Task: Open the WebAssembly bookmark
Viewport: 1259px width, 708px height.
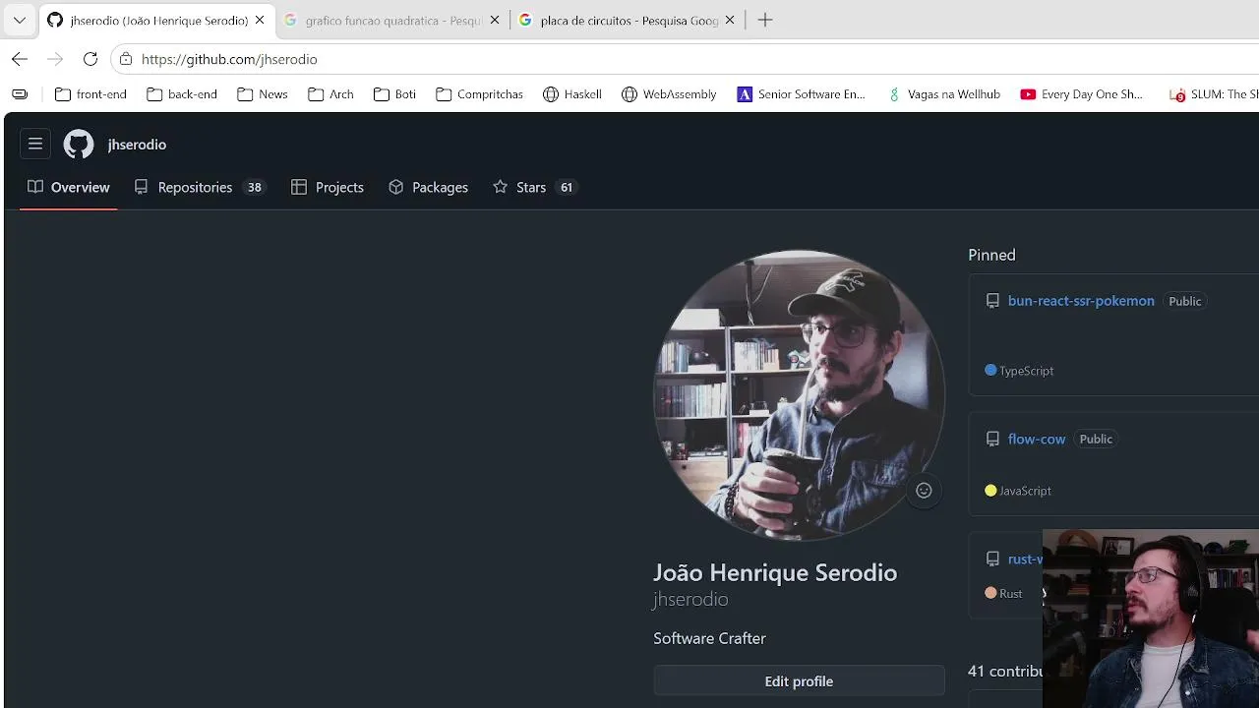Action: coord(669,94)
